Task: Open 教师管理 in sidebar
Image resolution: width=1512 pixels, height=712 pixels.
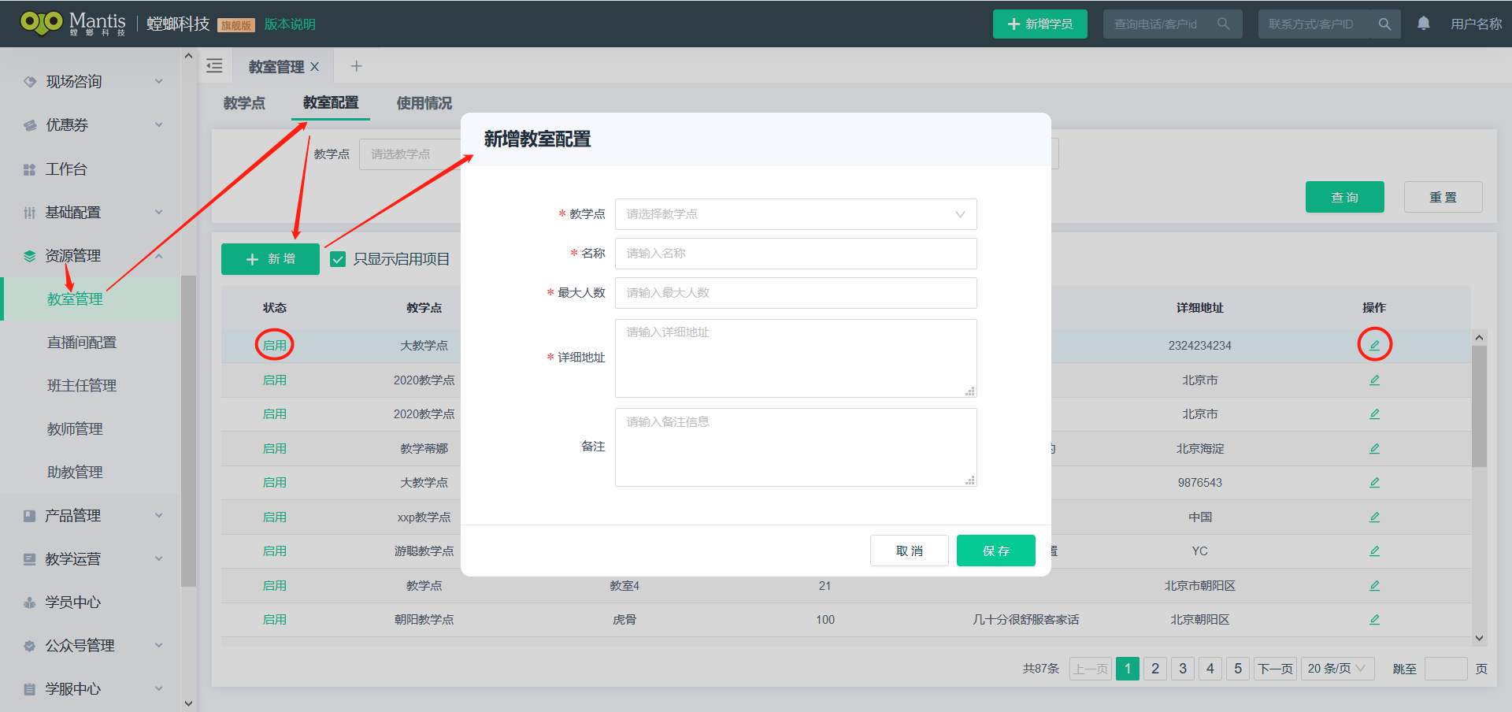Action: pyautogui.click(x=75, y=429)
